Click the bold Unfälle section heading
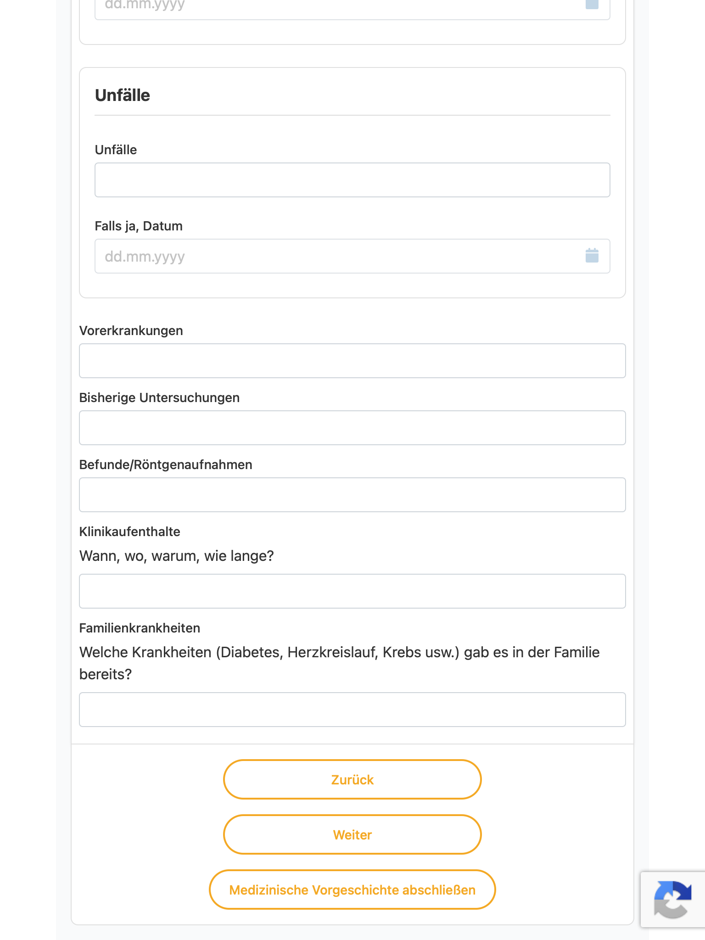Image resolution: width=705 pixels, height=940 pixels. 123,95
